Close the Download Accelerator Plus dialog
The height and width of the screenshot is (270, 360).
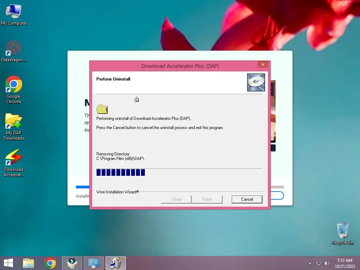(263, 65)
